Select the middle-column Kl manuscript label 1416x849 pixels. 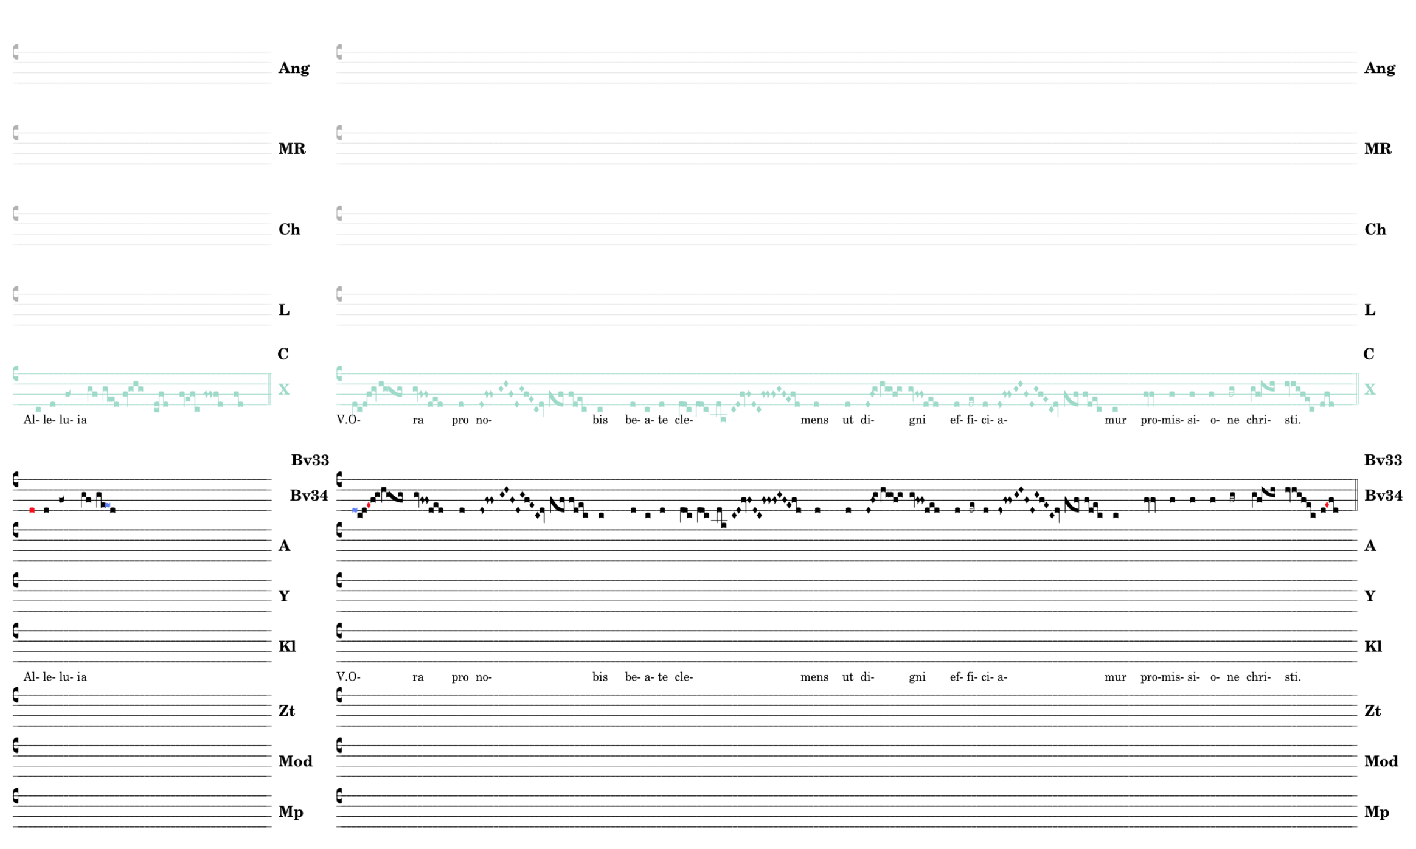[x=287, y=646]
